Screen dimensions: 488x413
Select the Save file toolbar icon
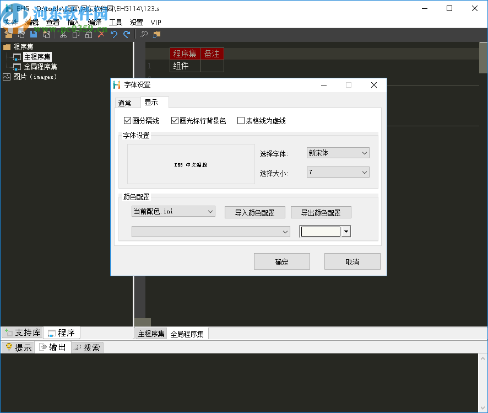coord(34,34)
